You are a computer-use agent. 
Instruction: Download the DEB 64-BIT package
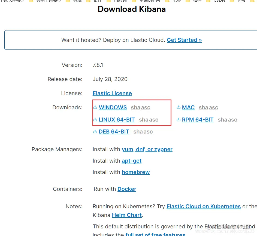point(114,132)
